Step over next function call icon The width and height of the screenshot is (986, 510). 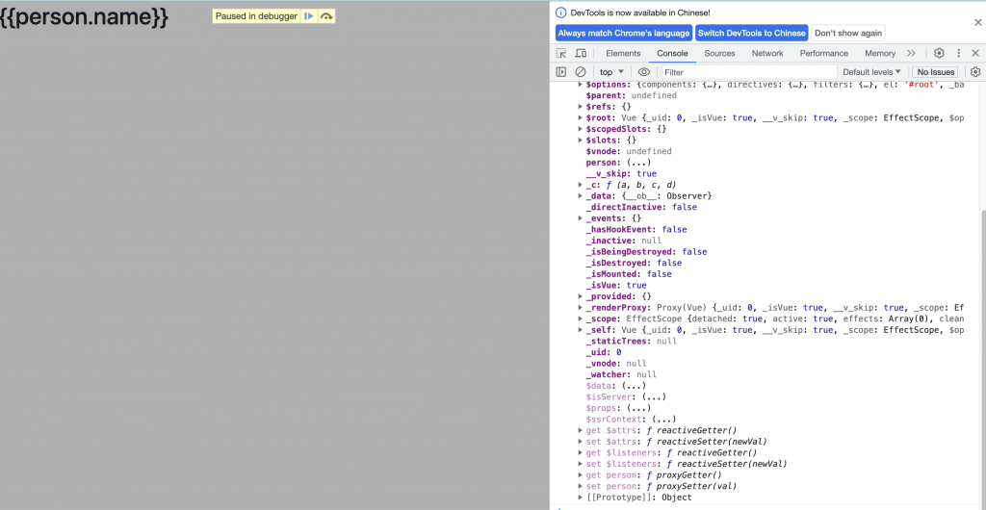326,16
